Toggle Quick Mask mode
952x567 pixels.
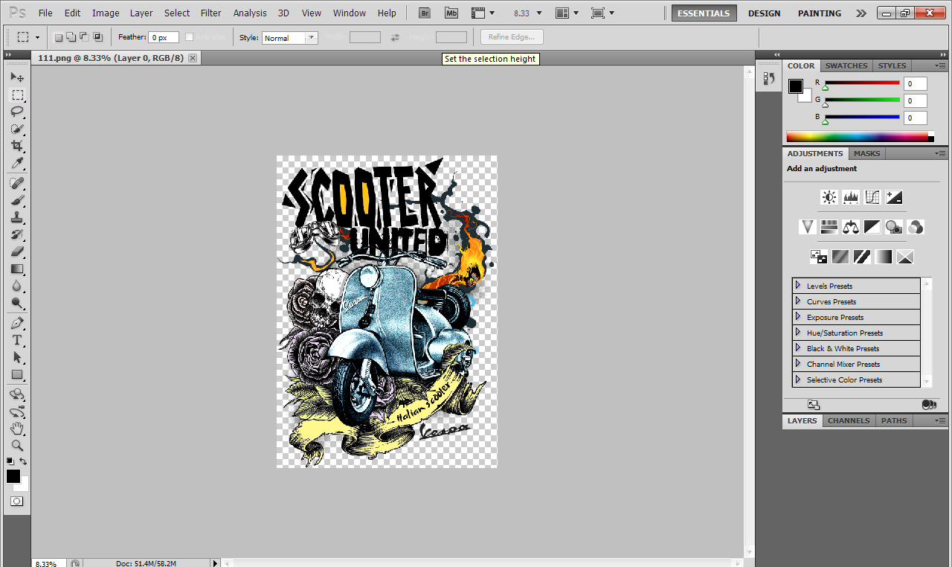16,502
